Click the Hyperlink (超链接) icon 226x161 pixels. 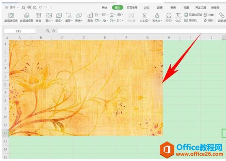[x=222, y=15]
